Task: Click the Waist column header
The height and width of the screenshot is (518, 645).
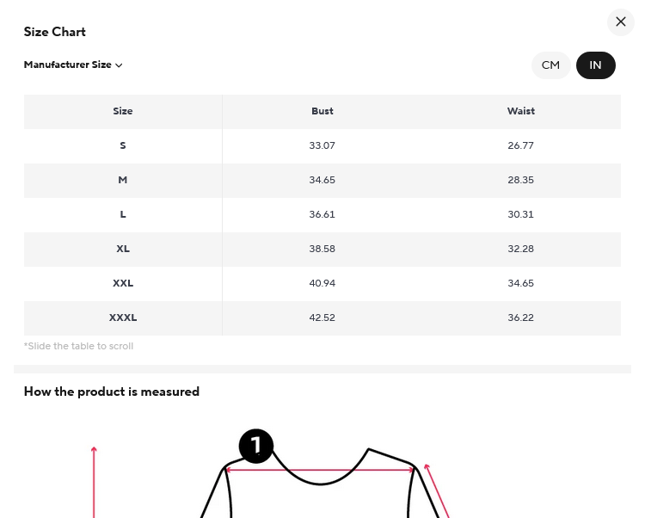Action: (x=521, y=111)
